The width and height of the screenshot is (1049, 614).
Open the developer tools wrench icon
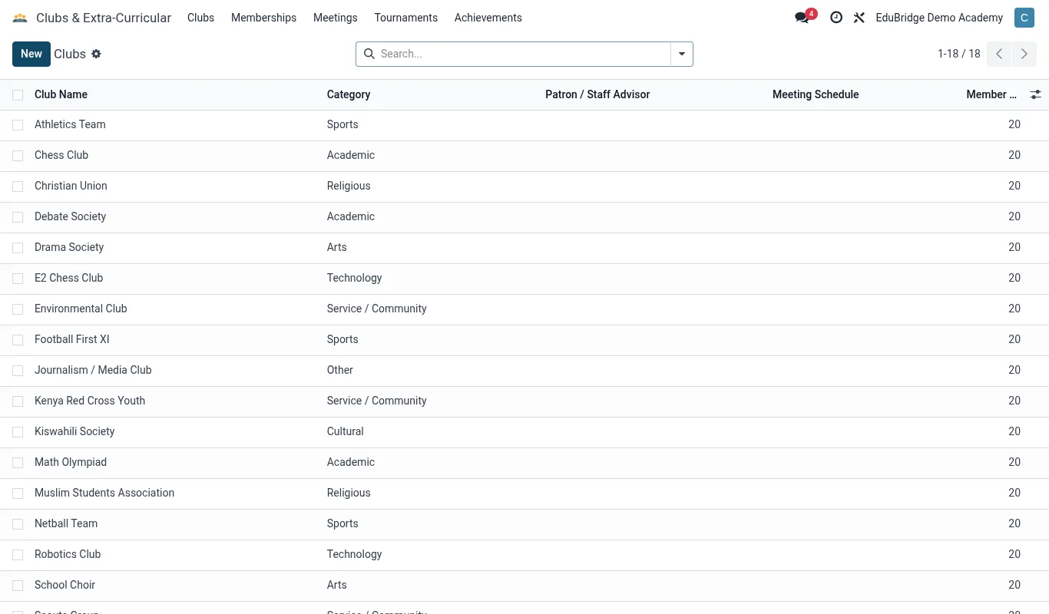(859, 18)
